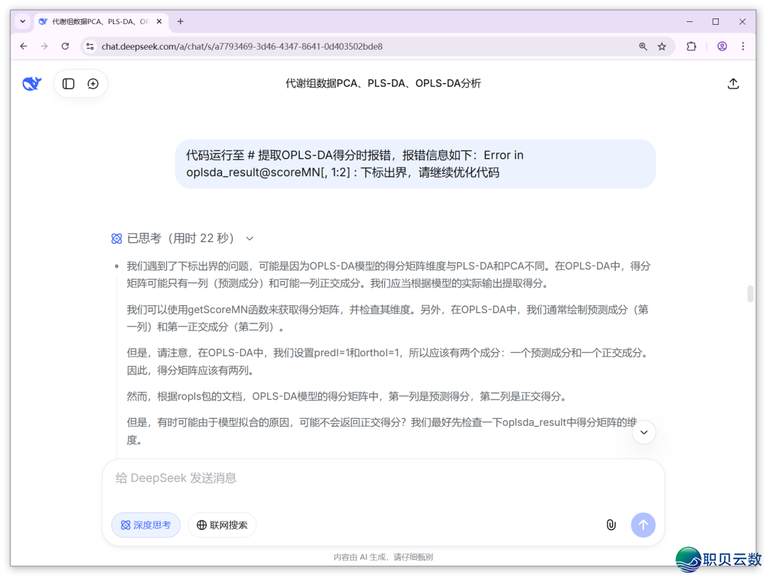The height and width of the screenshot is (577, 767).
Task: Collapse the 已思考 reasoning section chevron
Action: [x=249, y=238]
